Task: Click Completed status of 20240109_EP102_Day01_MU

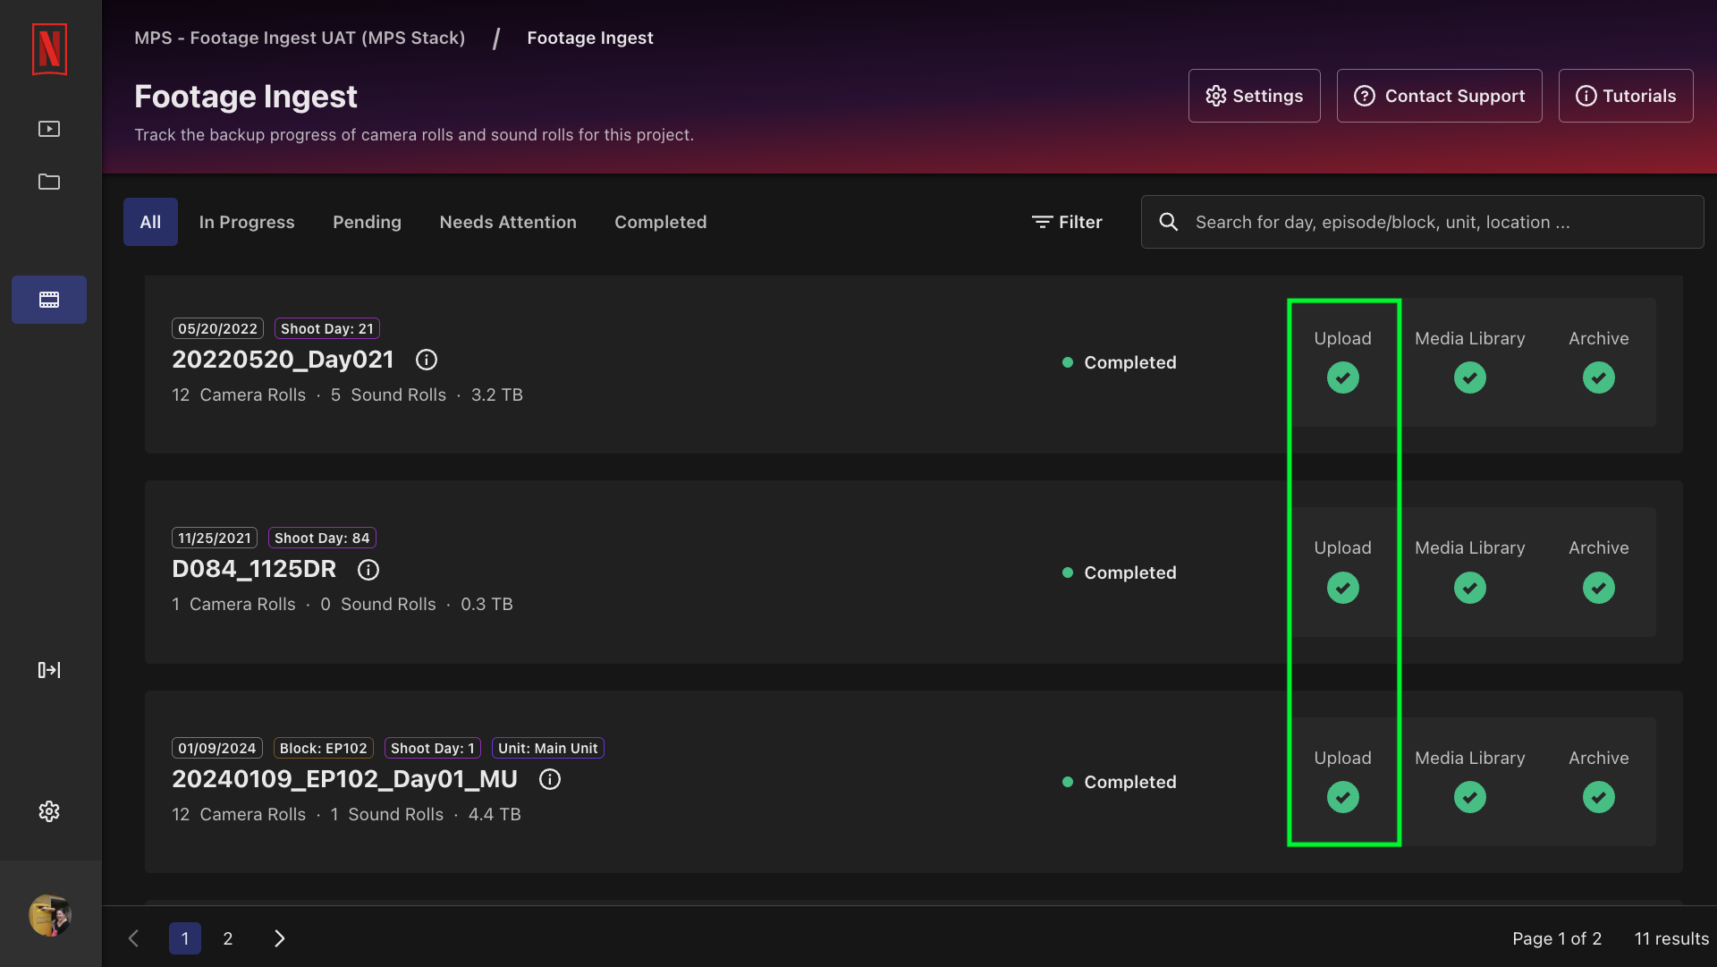Action: click(x=1120, y=782)
